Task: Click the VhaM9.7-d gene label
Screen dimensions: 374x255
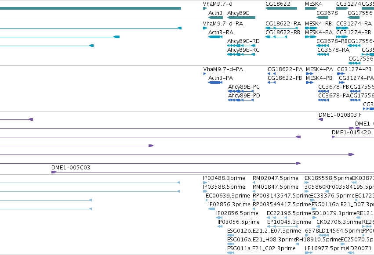Action: pos(218,4)
